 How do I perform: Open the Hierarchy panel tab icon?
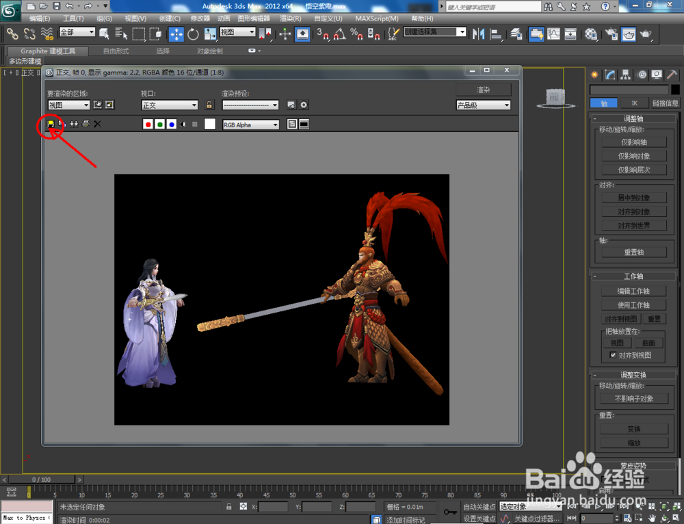(x=624, y=75)
